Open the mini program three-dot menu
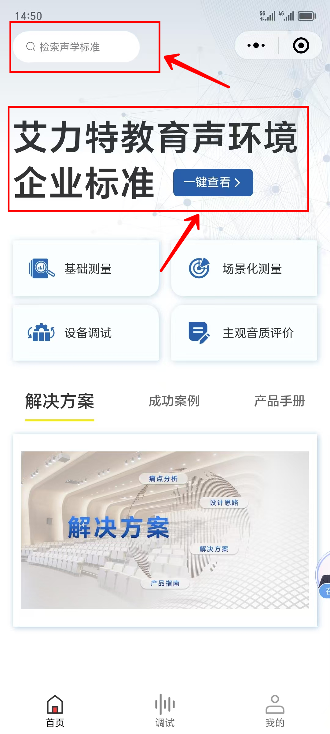The height and width of the screenshot is (734, 330). pos(256,45)
